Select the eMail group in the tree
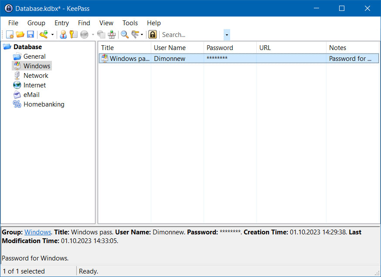 click(31, 95)
